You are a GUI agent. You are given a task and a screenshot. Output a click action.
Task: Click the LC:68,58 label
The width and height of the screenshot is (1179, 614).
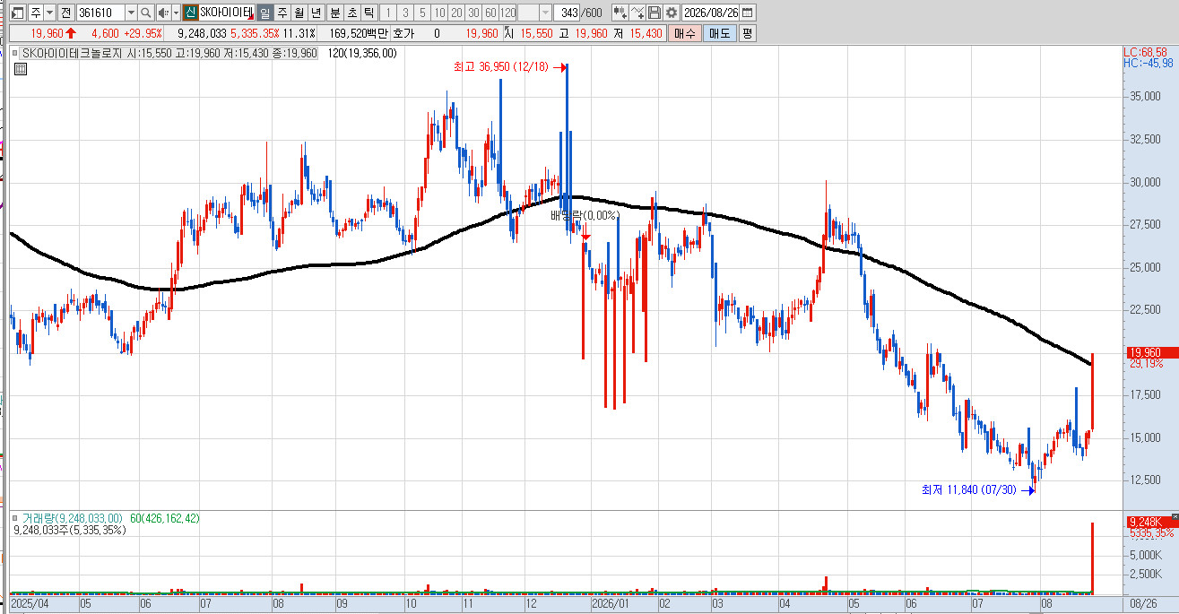coord(1146,52)
